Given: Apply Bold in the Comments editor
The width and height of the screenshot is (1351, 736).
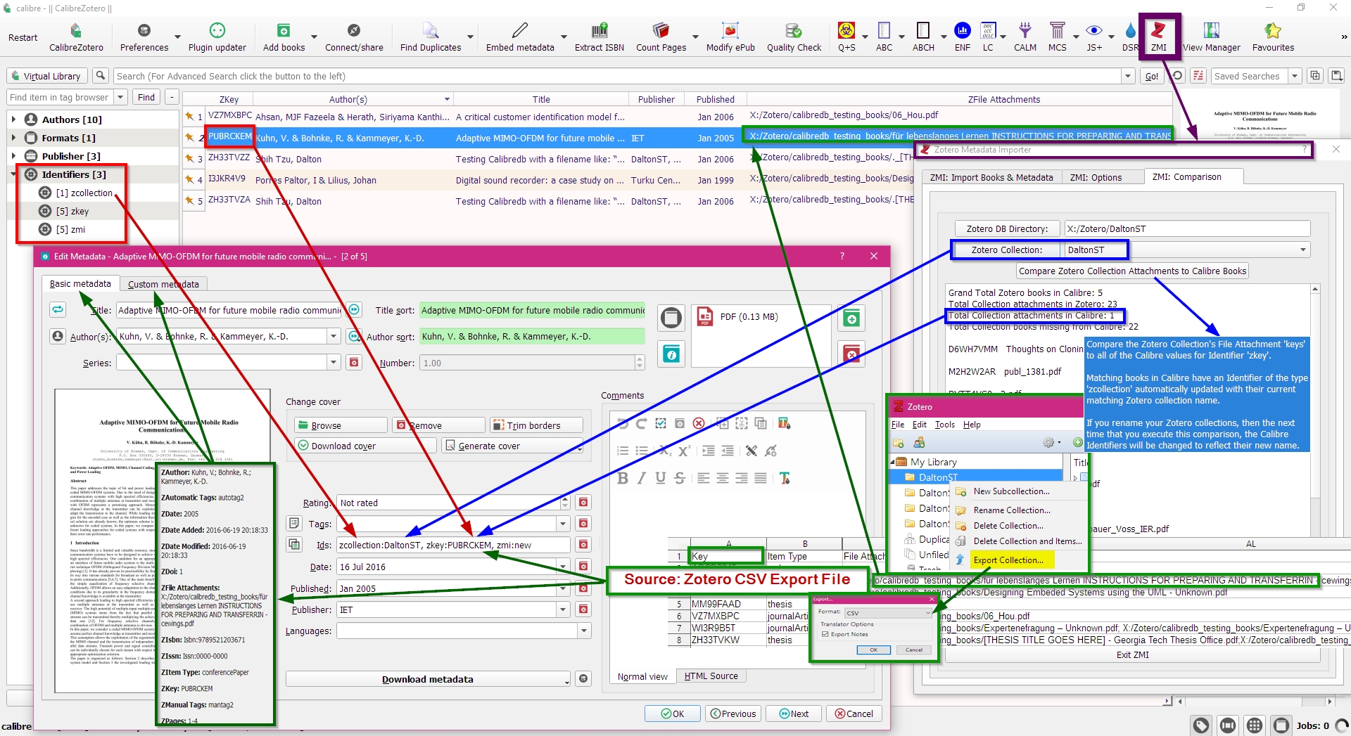Looking at the screenshot, I should pyautogui.click(x=623, y=479).
